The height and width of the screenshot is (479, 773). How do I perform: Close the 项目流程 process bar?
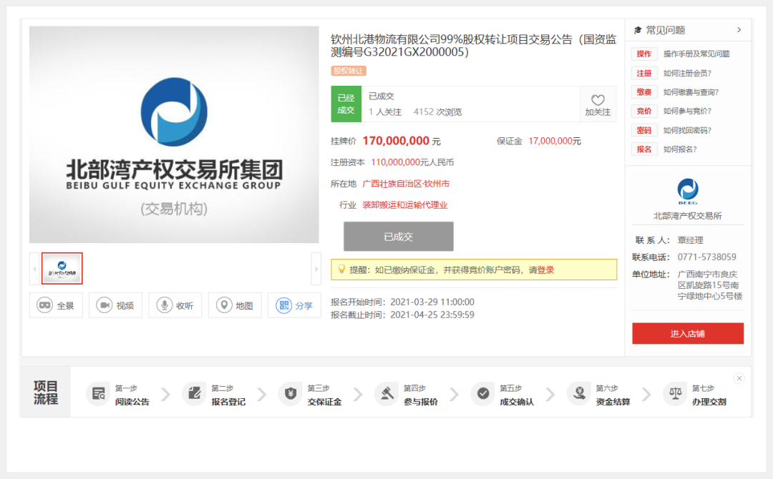(739, 378)
